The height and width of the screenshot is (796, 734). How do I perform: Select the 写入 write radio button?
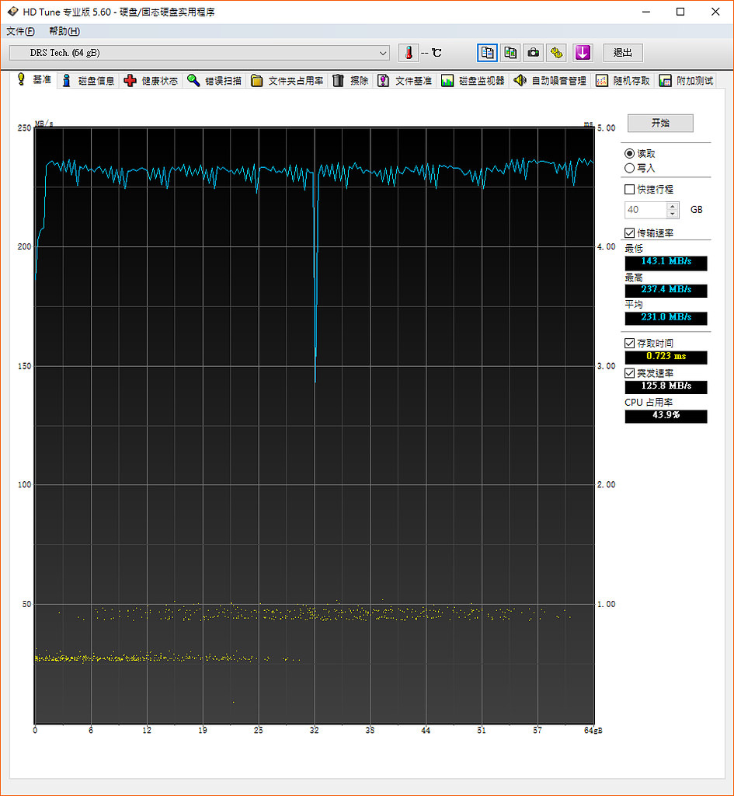[629, 168]
